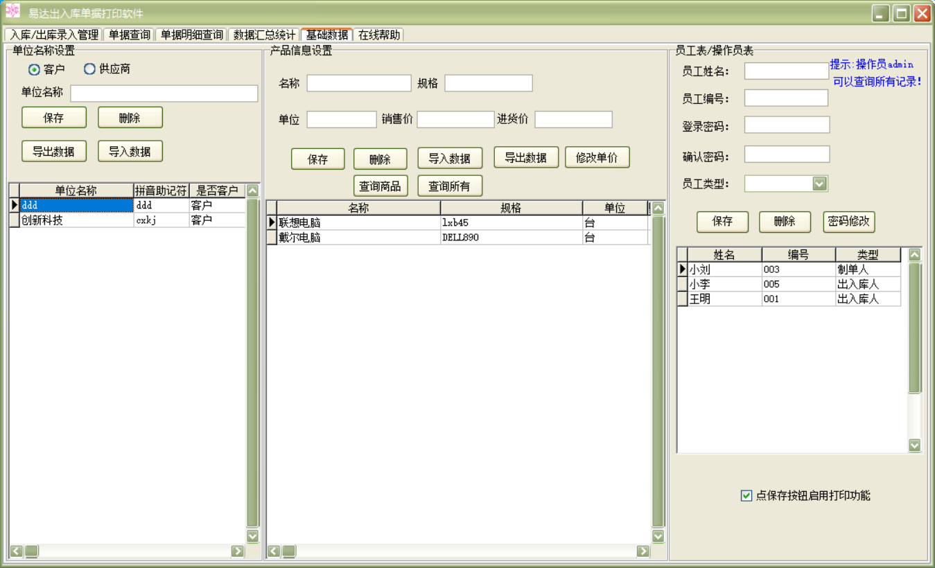Click the 查询所有 button
This screenshot has height=568, width=935.
point(450,186)
